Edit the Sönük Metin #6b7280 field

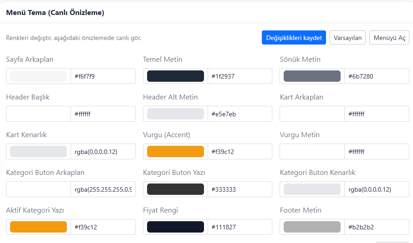(x=376, y=76)
